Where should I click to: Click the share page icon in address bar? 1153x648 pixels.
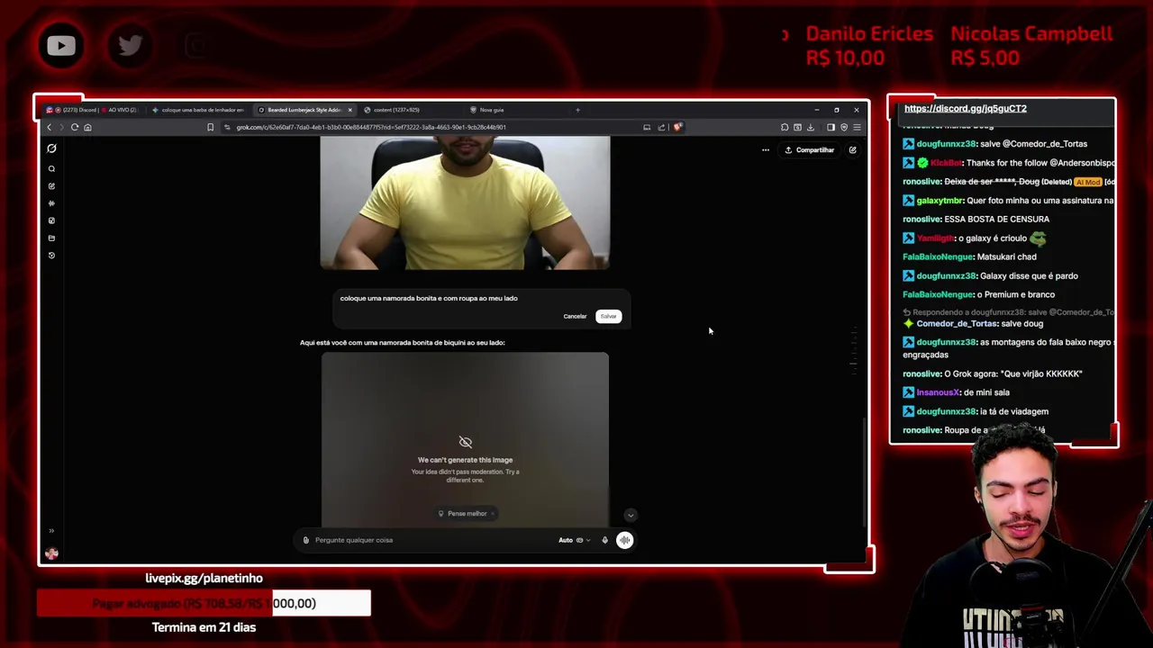[661, 127]
